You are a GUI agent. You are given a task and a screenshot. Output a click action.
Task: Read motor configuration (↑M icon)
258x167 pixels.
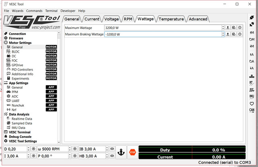pos(252,33)
